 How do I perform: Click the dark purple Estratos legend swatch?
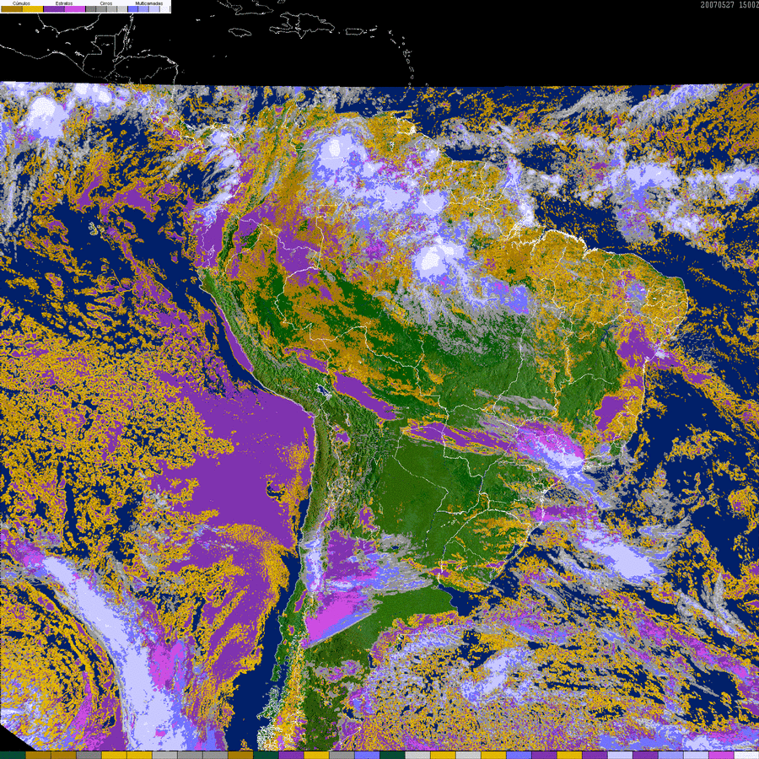click(x=54, y=8)
